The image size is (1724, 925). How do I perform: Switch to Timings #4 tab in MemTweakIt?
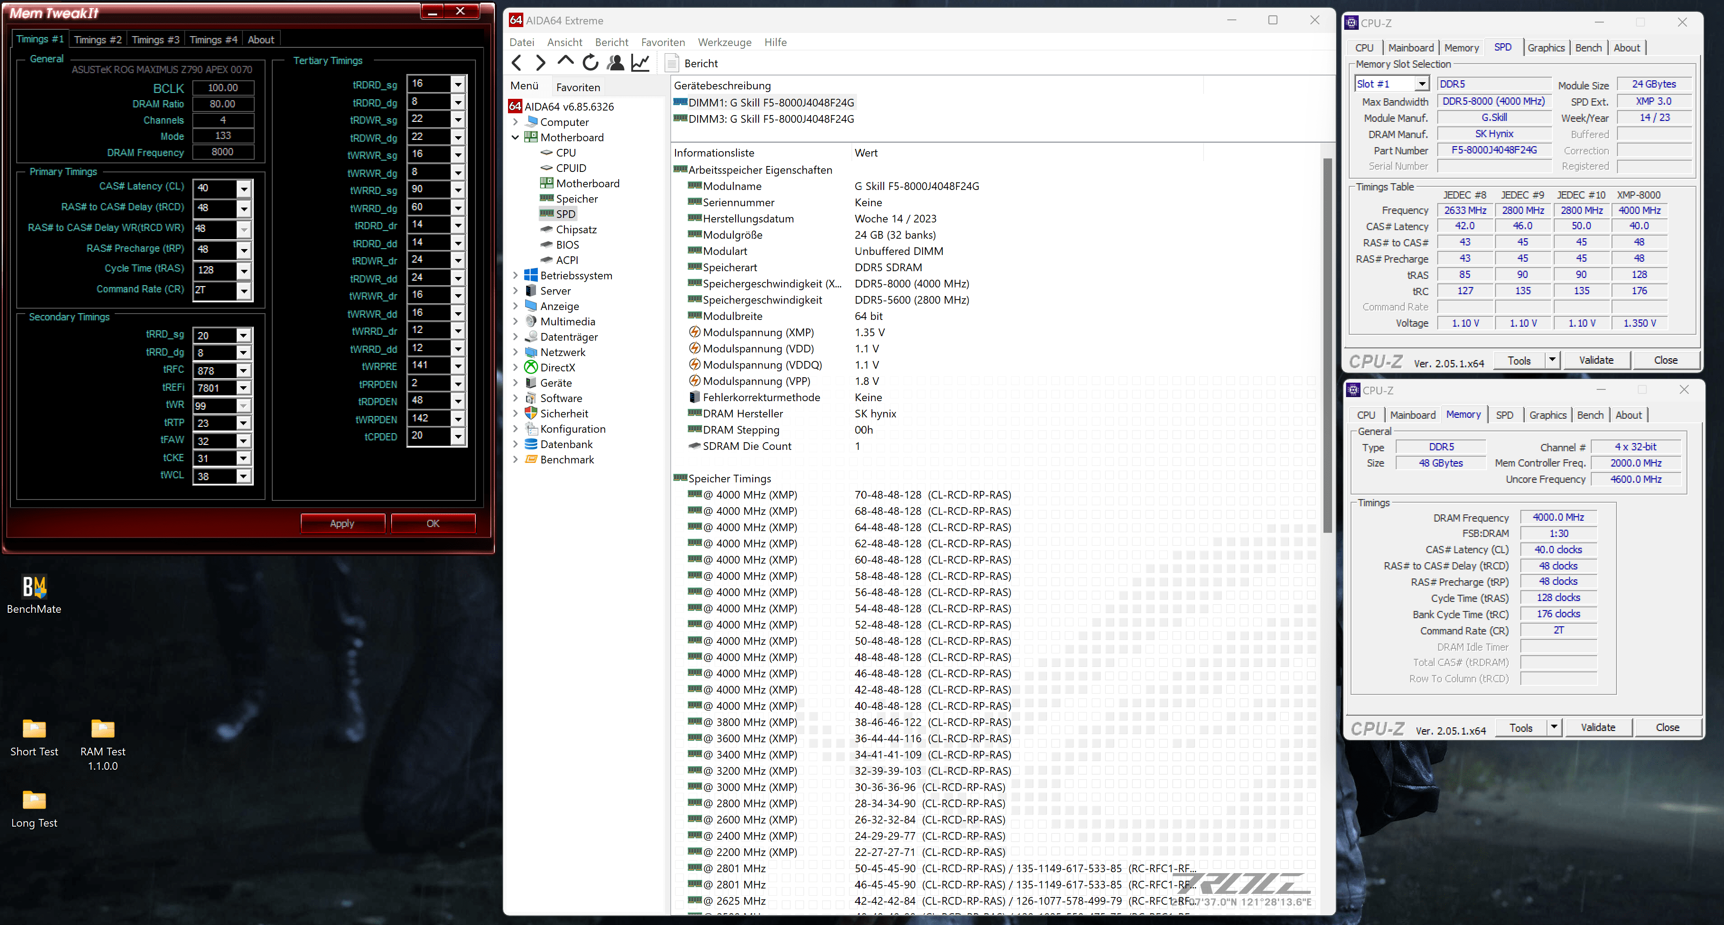click(214, 39)
